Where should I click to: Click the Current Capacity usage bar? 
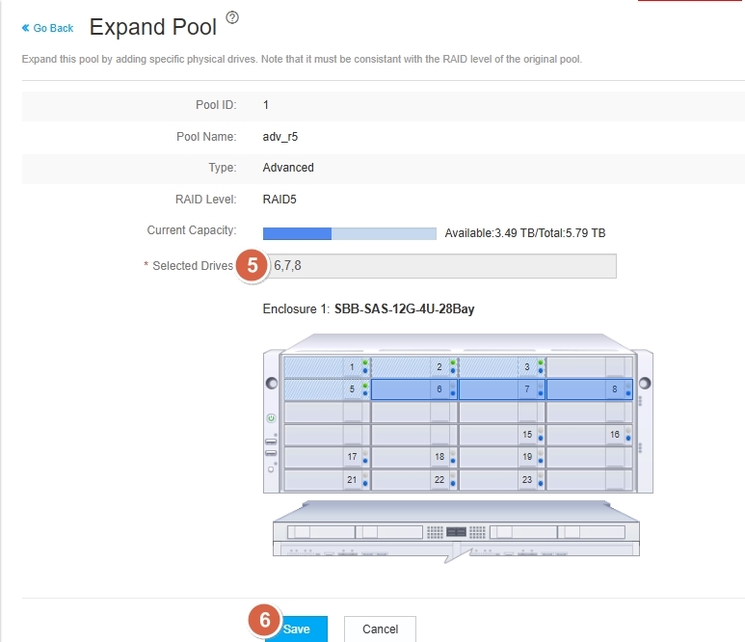click(349, 233)
